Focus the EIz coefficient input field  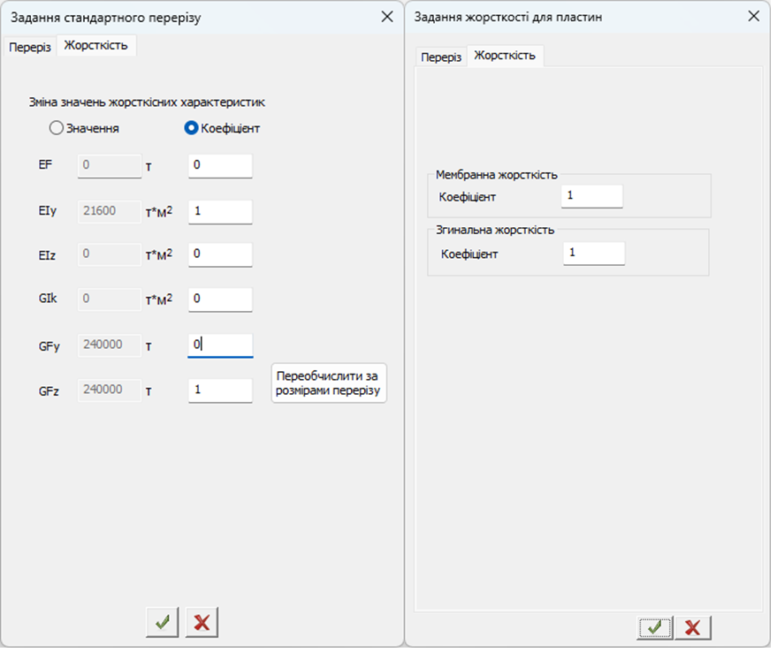click(x=220, y=254)
